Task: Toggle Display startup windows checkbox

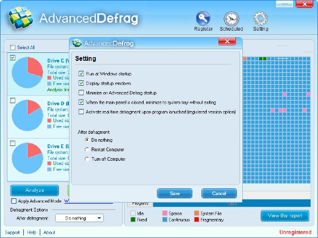Action: tap(81, 83)
